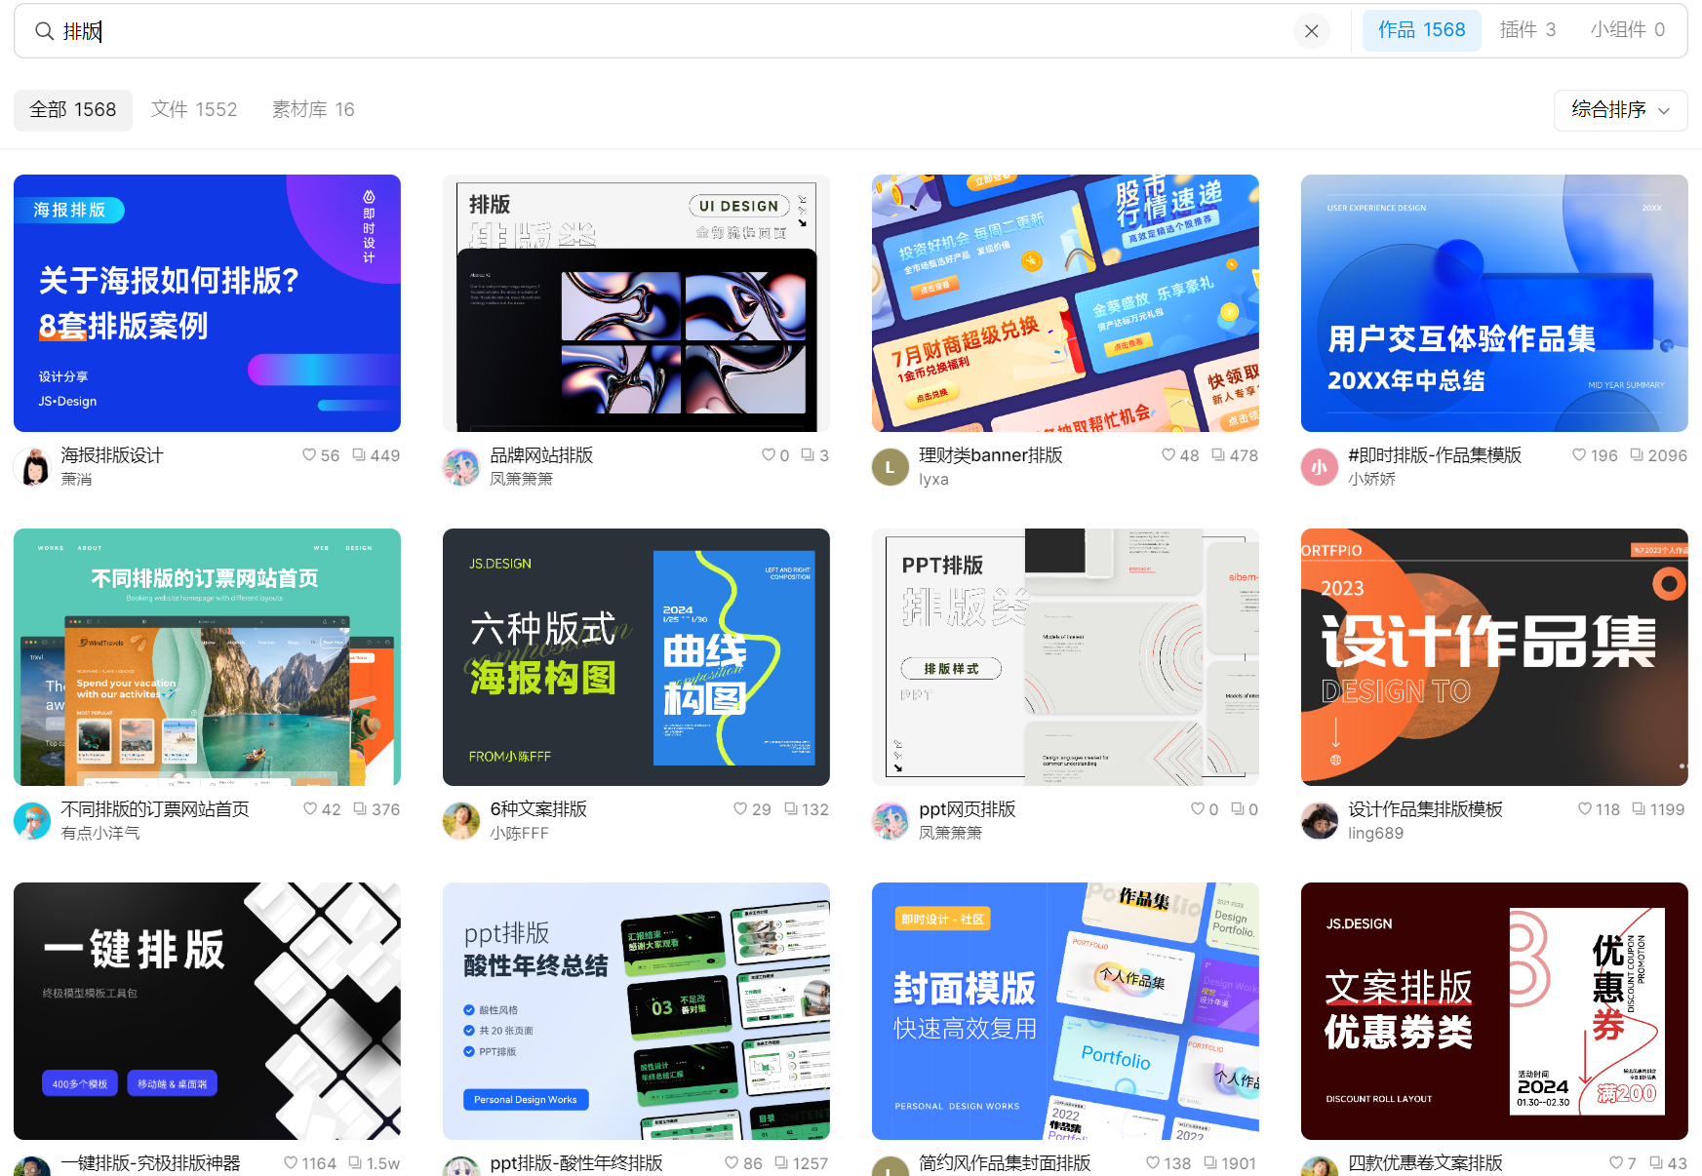Click copy icon for 简约风作品集封面排版
The height and width of the screenshot is (1176, 1702).
tap(1209, 1163)
